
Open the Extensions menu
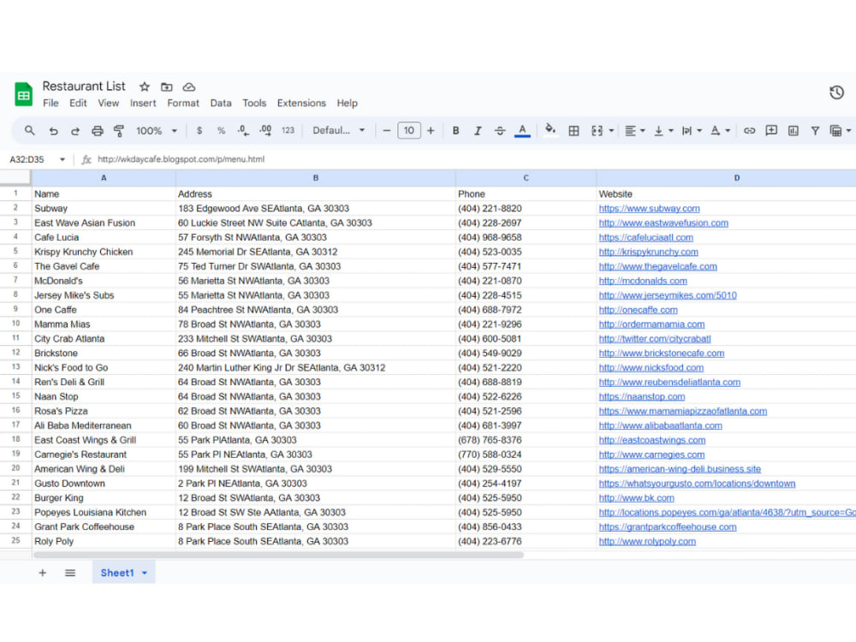click(x=301, y=104)
